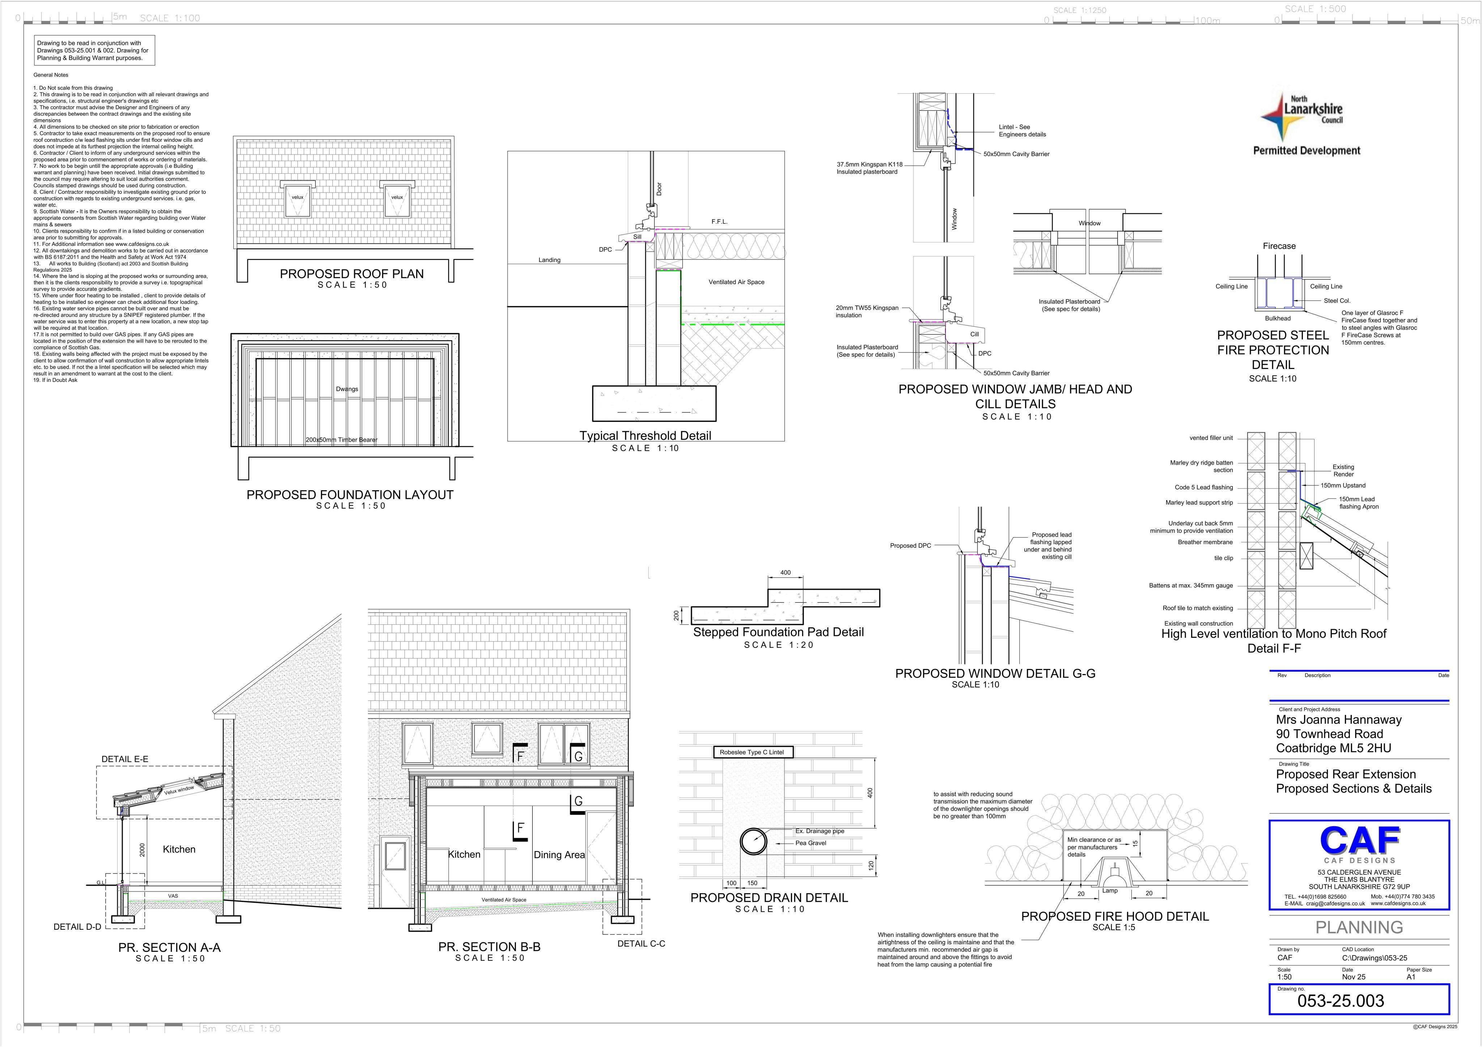Select the 'PROPOSED FIRE HOOD DETAIL' title
Image resolution: width=1482 pixels, height=1047 pixels.
point(1115,916)
